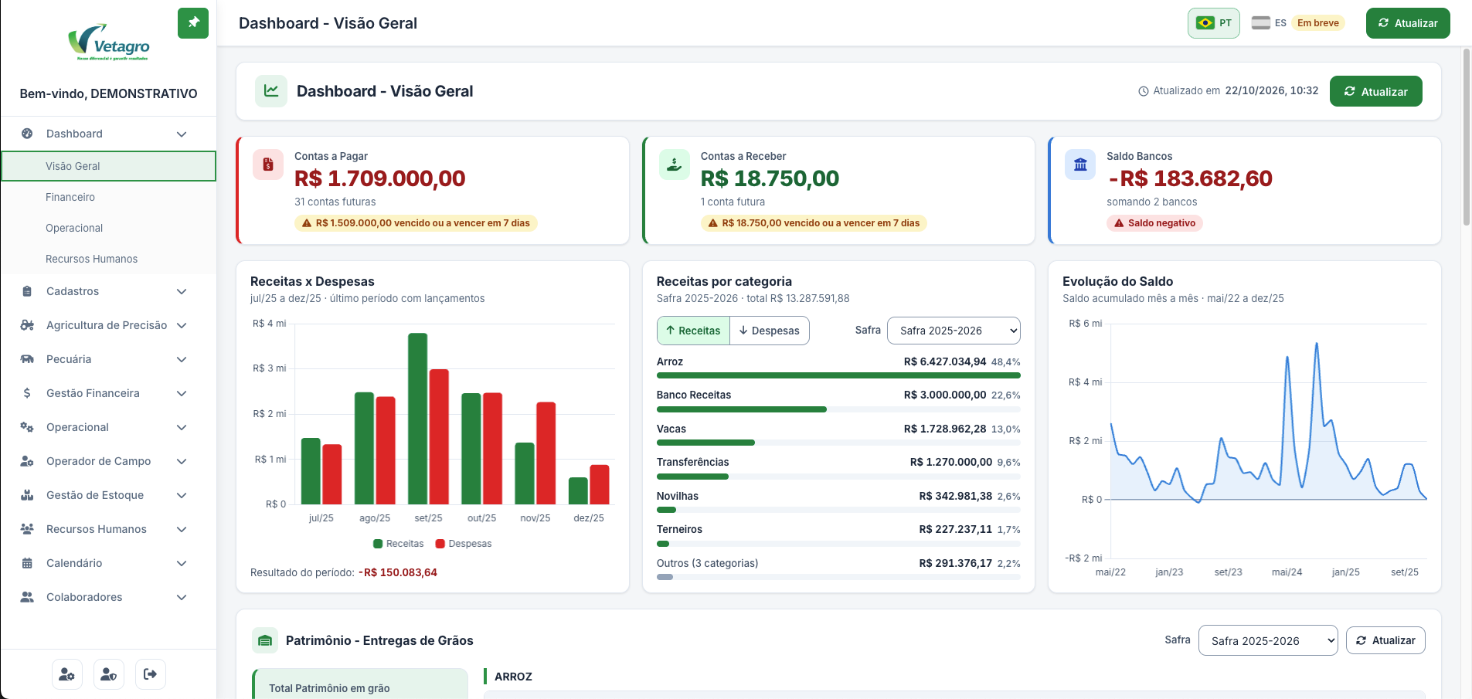This screenshot has height=699, width=1472.
Task: Toggle Receitas series in chart legend
Action: tap(399, 544)
